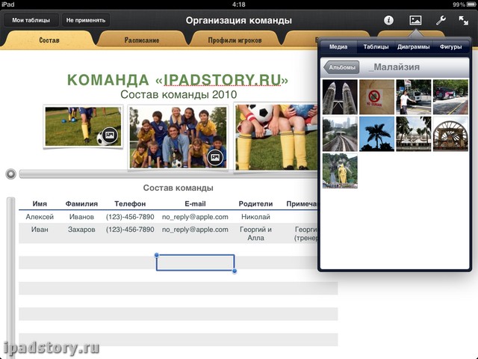Choose the water wheel photo
This screenshot has width=478, height=359.
pyautogui.click(x=450, y=134)
